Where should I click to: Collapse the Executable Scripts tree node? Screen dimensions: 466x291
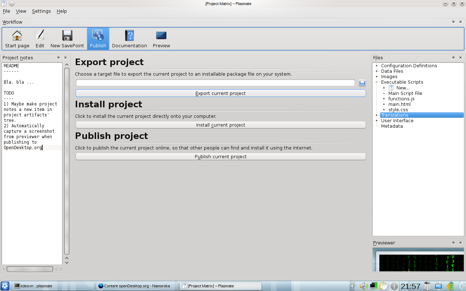(376, 82)
